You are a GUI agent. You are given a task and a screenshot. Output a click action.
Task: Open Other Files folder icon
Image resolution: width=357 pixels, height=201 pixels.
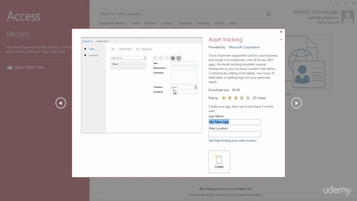click(x=9, y=67)
